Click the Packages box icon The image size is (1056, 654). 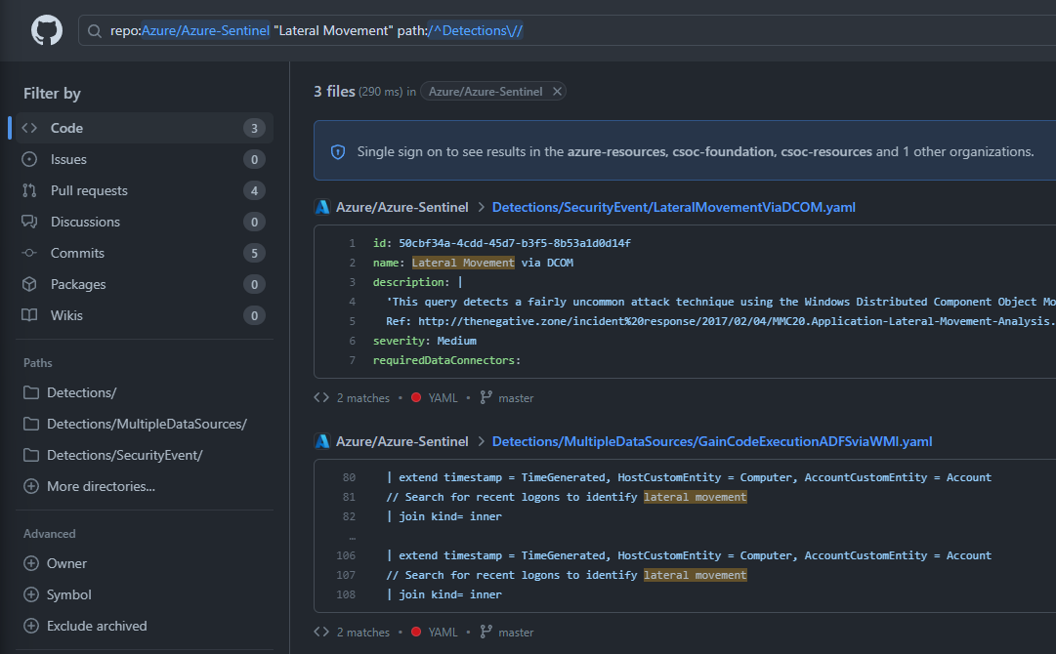pos(29,284)
